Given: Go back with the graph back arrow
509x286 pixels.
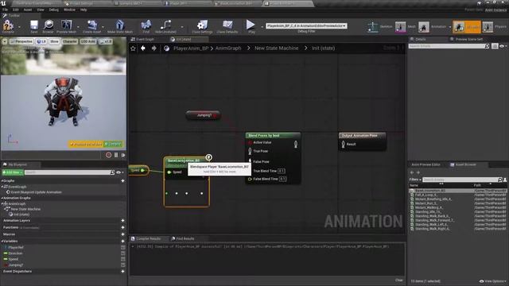Looking at the screenshot, I should tap(143, 48).
